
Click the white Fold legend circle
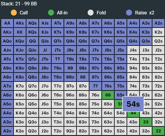click(x=91, y=13)
